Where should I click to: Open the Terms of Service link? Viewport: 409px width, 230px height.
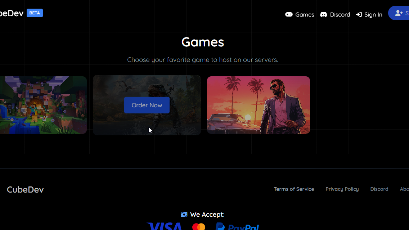coord(294,189)
